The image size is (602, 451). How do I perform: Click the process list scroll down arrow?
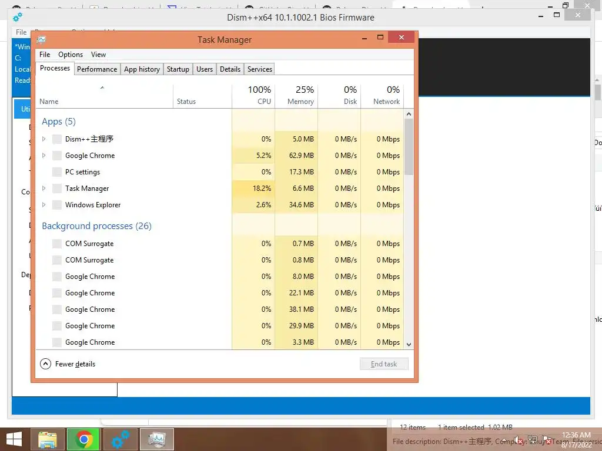tap(409, 344)
